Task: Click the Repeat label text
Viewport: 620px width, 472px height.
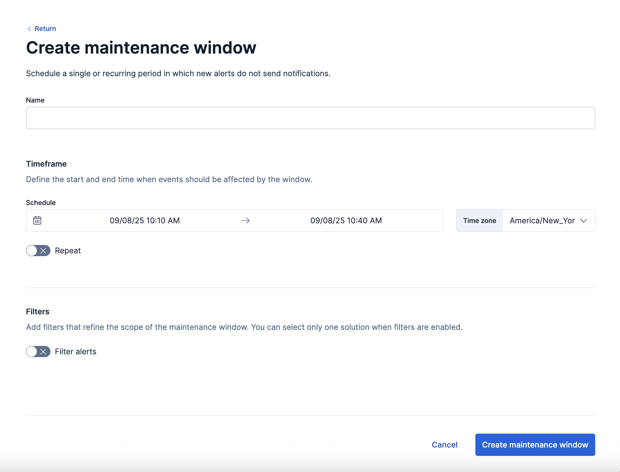Action: pos(68,251)
